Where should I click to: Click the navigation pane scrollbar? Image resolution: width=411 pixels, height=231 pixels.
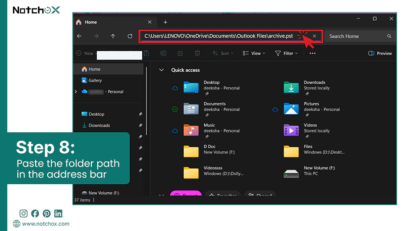point(146,101)
